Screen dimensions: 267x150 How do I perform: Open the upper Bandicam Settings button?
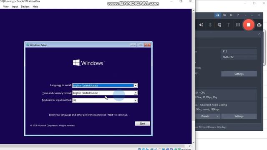[x=239, y=74]
